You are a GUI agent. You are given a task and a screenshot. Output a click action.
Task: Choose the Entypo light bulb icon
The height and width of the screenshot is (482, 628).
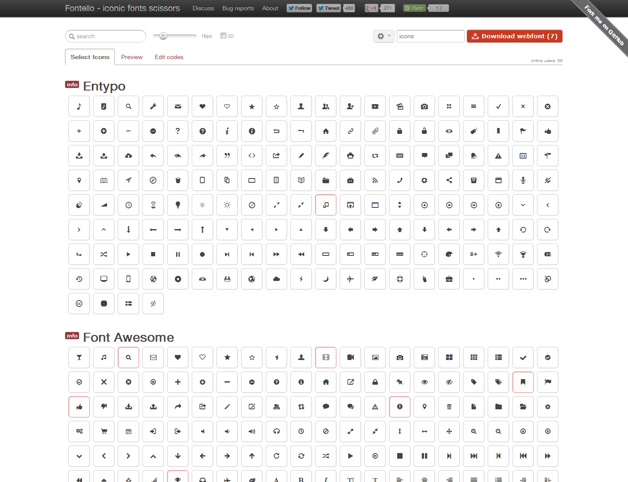178,205
